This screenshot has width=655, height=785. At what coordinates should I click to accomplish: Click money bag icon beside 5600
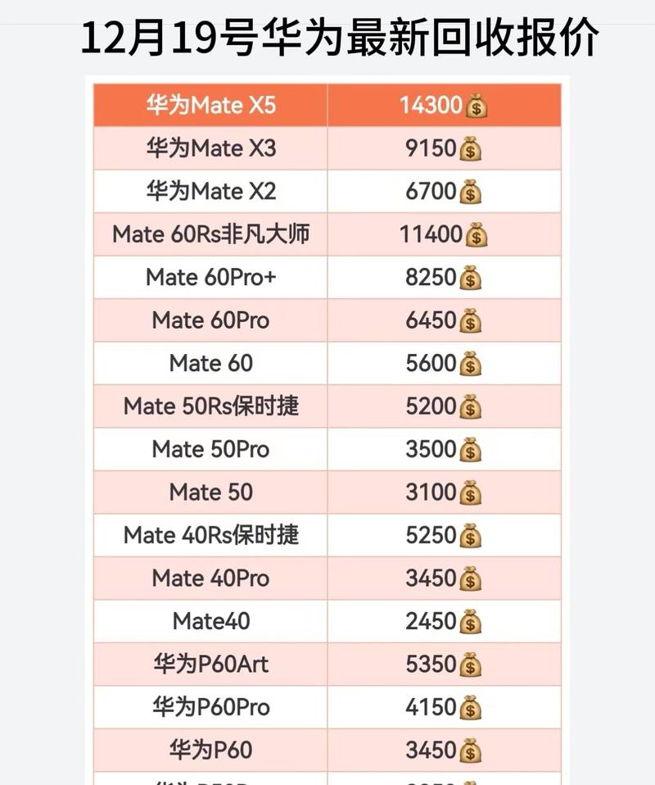pos(470,365)
